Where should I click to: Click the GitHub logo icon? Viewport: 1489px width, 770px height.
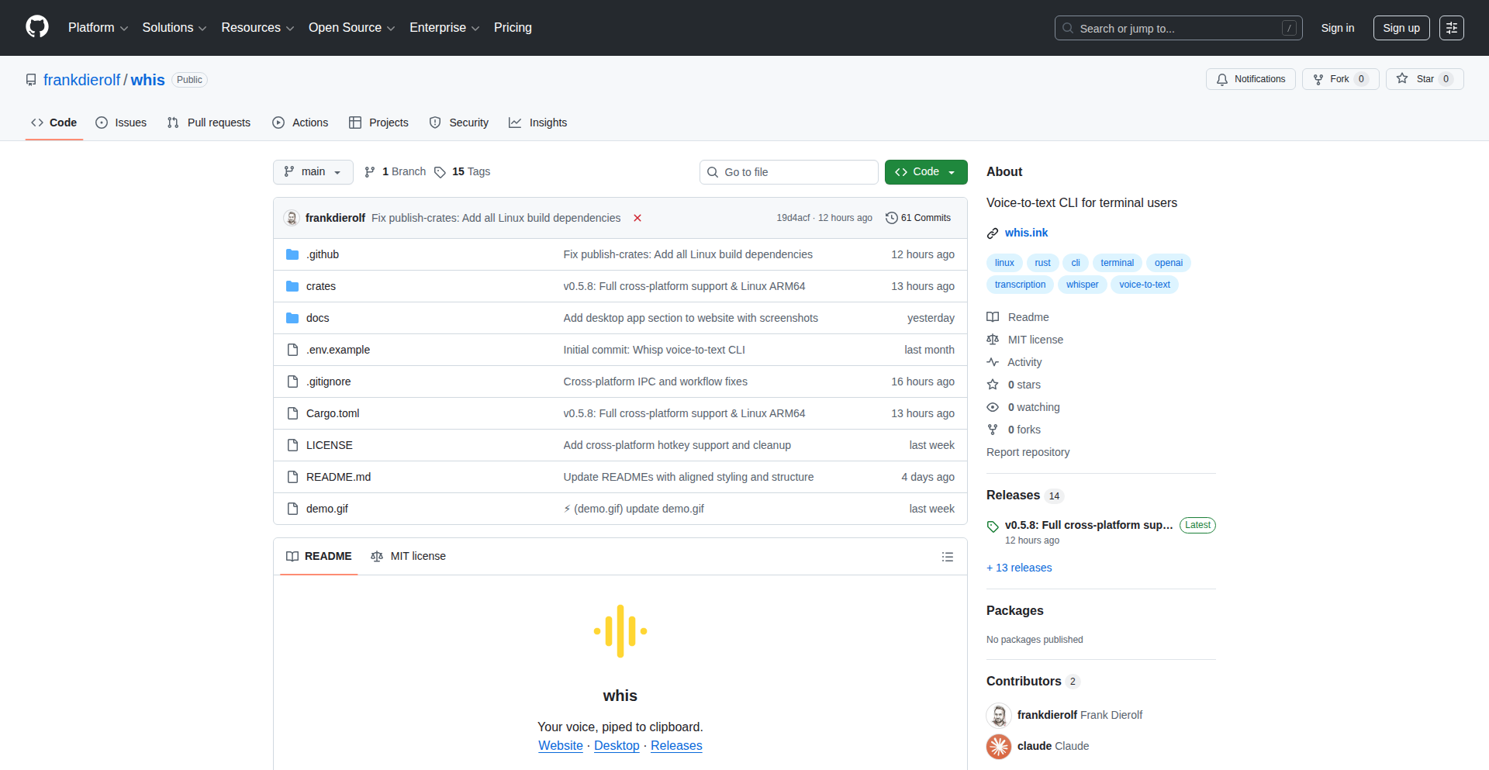point(36,27)
